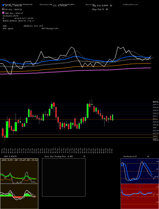Click the last green candlestick on the chart
The height and width of the screenshot is (209, 159).
[113, 117]
